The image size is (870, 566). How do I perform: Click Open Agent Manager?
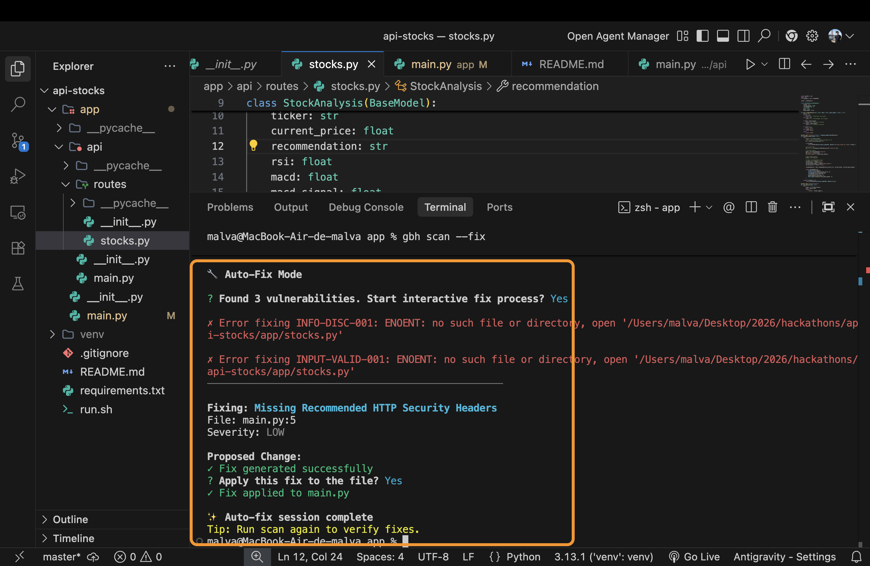coord(618,36)
